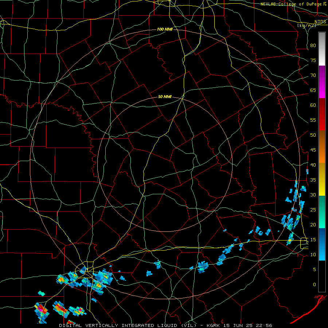Pick the yellow band of the VIL scale
This screenshot has height=328, width=328.
click(322, 179)
